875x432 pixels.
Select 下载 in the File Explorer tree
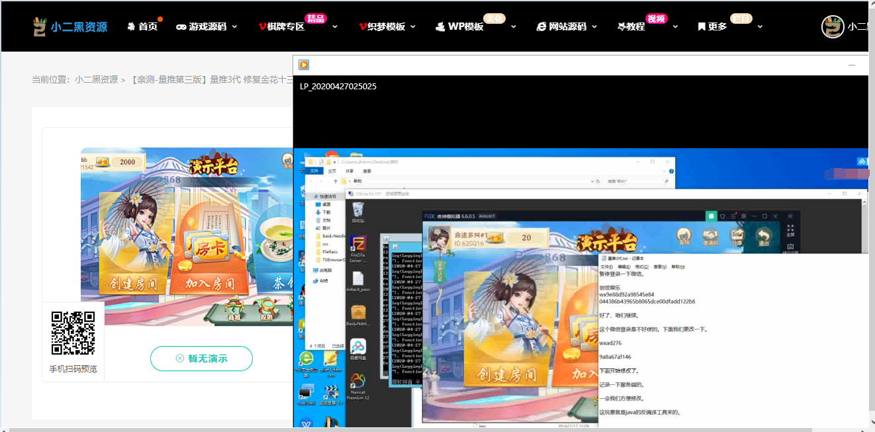tap(322, 212)
